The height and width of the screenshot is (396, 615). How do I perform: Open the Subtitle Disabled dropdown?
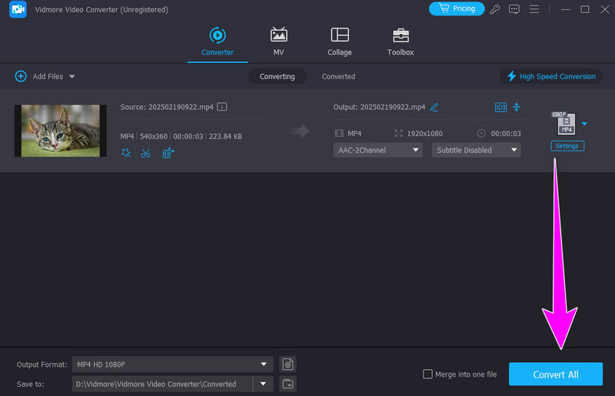coord(476,150)
